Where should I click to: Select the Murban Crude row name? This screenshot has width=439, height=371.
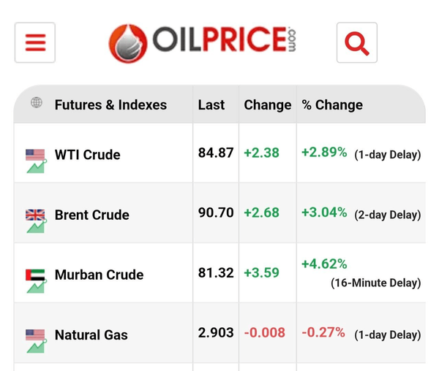pyautogui.click(x=99, y=275)
